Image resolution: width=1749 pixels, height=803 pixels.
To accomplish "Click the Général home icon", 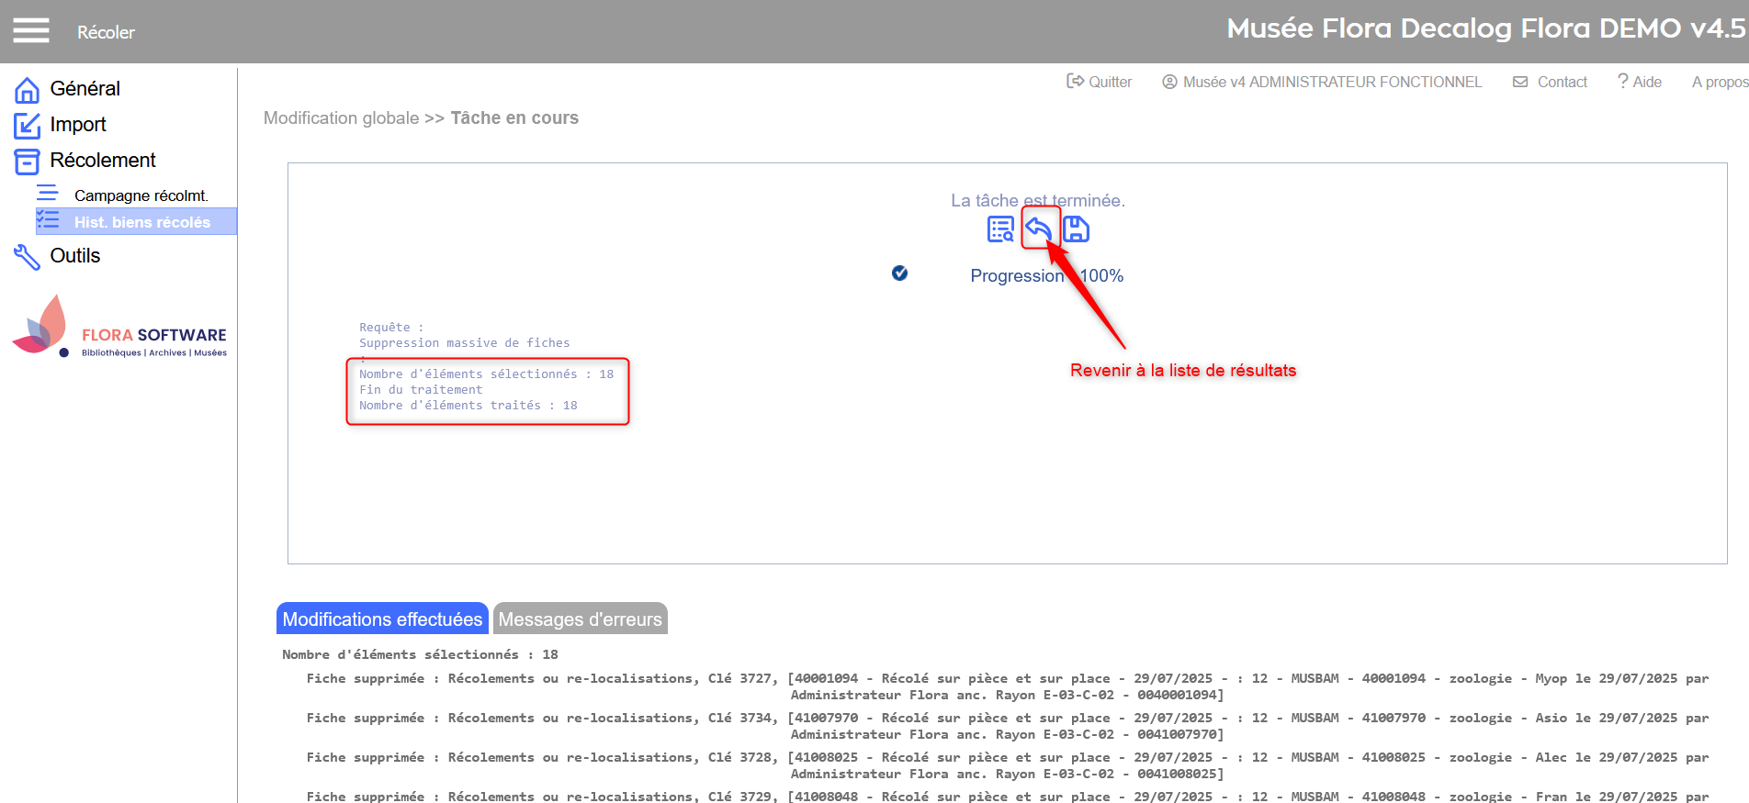I will (x=27, y=90).
